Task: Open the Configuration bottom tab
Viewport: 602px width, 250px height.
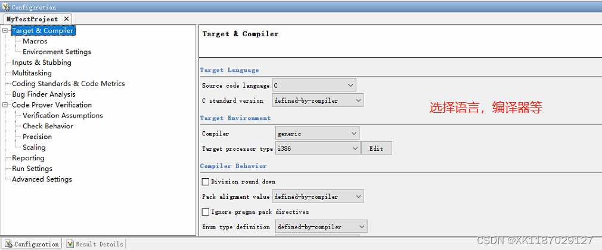Action: pos(32,244)
